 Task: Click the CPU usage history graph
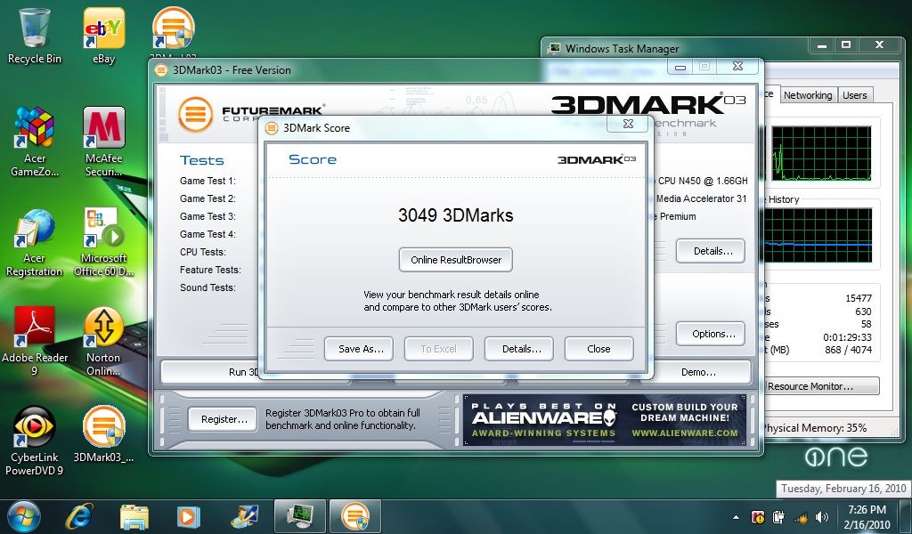pos(821,153)
